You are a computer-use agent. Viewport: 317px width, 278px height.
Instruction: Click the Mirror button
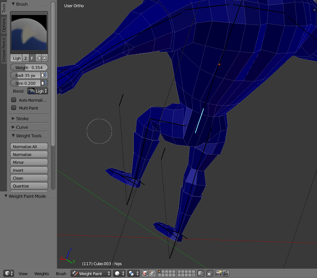point(29,162)
